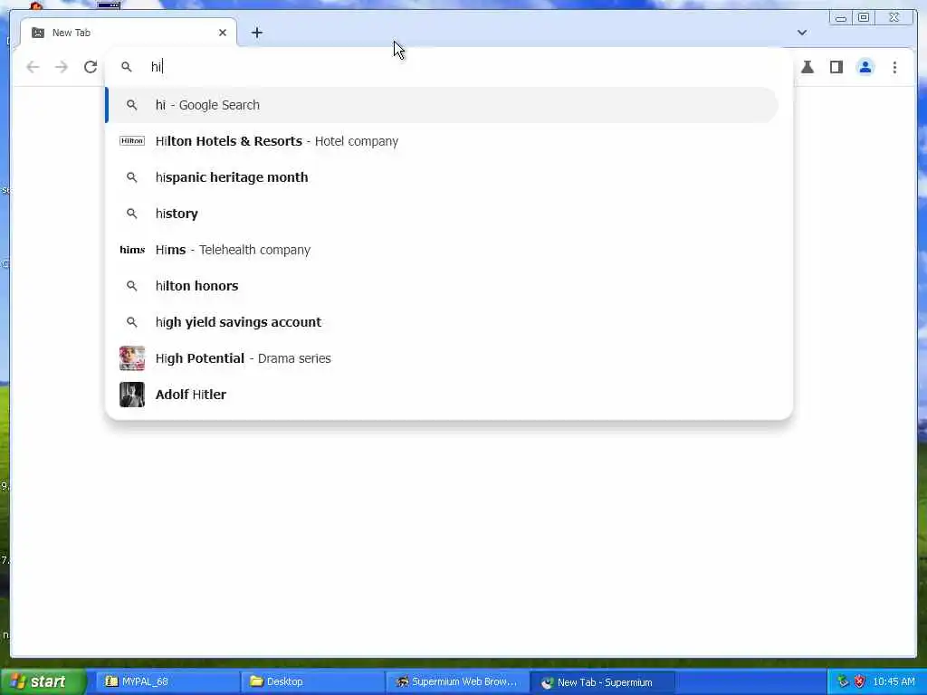Click the High Potential thumbnail image
The width and height of the screenshot is (927, 695).
132,358
